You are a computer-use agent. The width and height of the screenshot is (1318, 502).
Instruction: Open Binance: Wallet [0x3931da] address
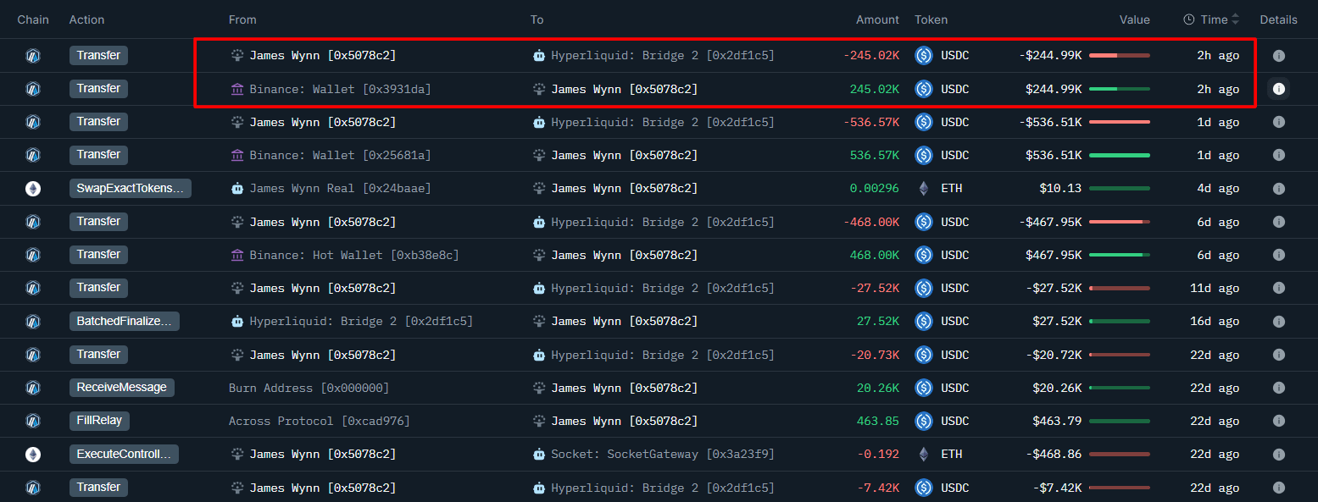[340, 89]
